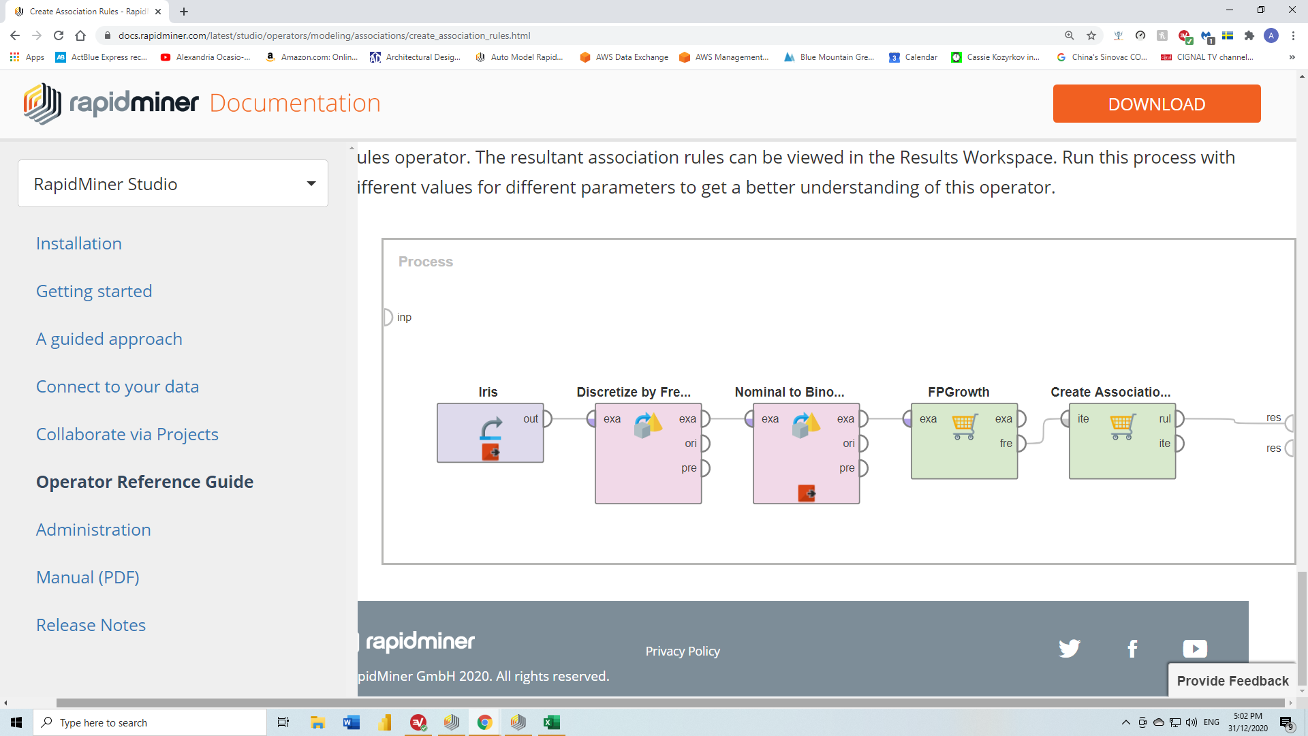Click the ENG language indicator
This screenshot has height=736, width=1308.
pos(1211,722)
